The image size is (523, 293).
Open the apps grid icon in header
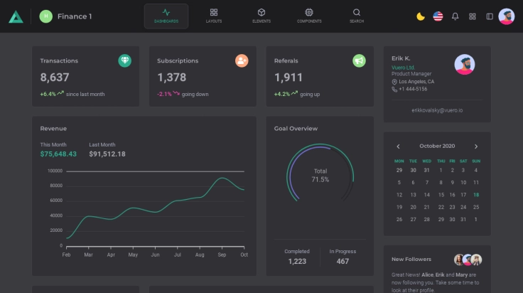tap(473, 16)
